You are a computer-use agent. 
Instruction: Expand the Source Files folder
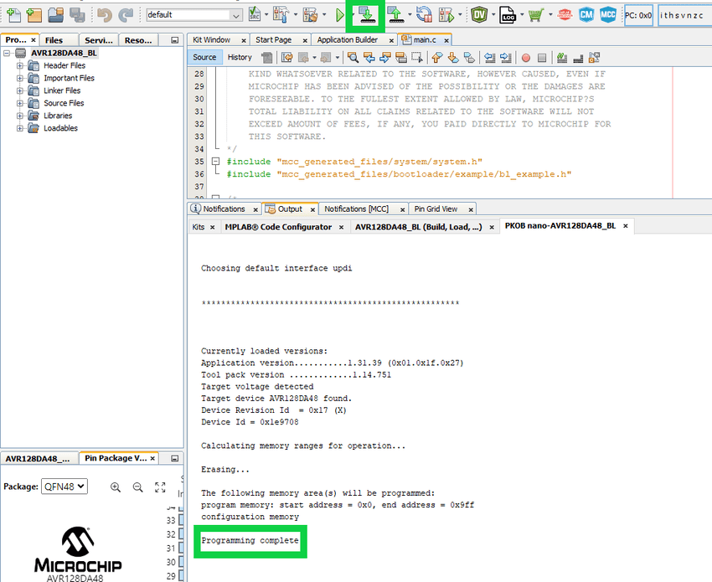(x=20, y=103)
